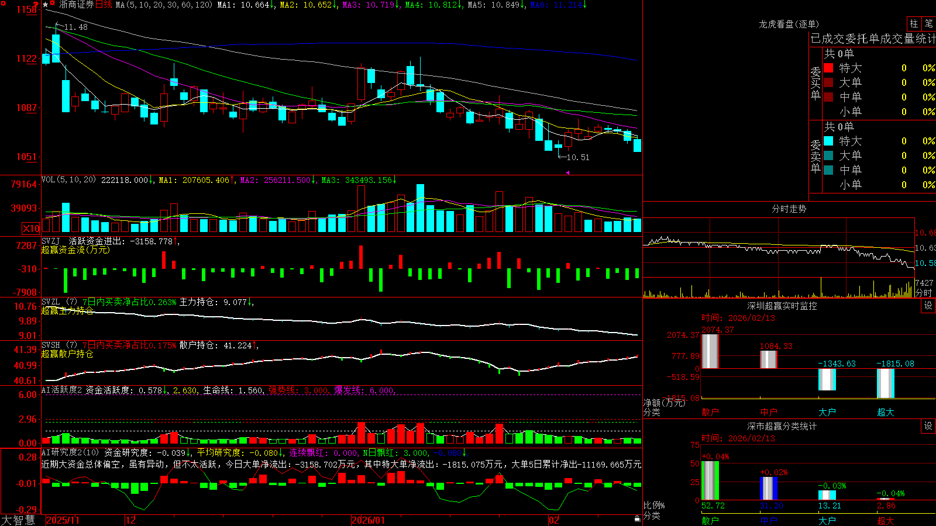Click the star icon before 浙商证券

pos(46,5)
